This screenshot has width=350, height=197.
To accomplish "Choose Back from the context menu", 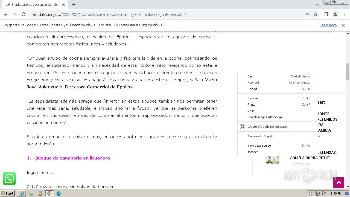I will (278, 76).
